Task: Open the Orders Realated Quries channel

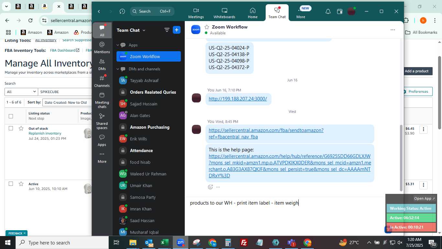Action: tap(149, 92)
